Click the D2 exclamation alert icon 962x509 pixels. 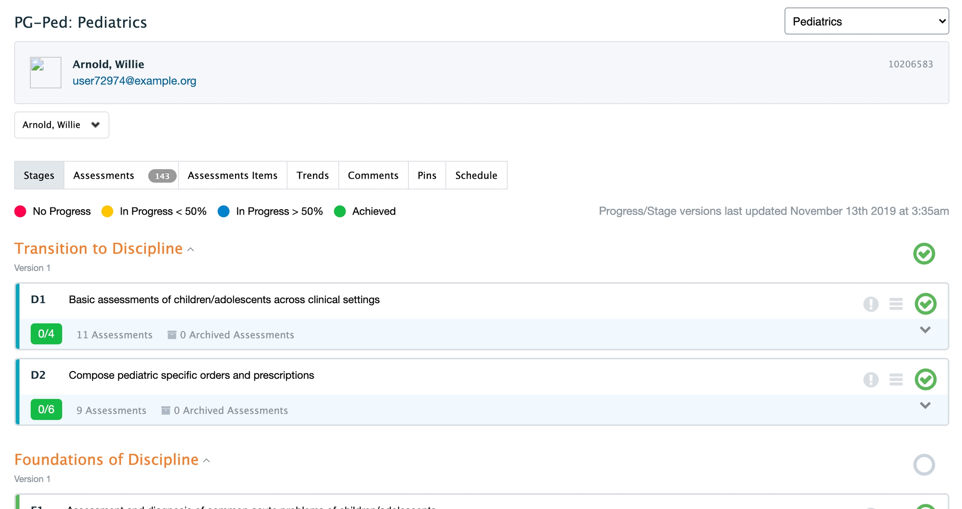[x=871, y=380]
